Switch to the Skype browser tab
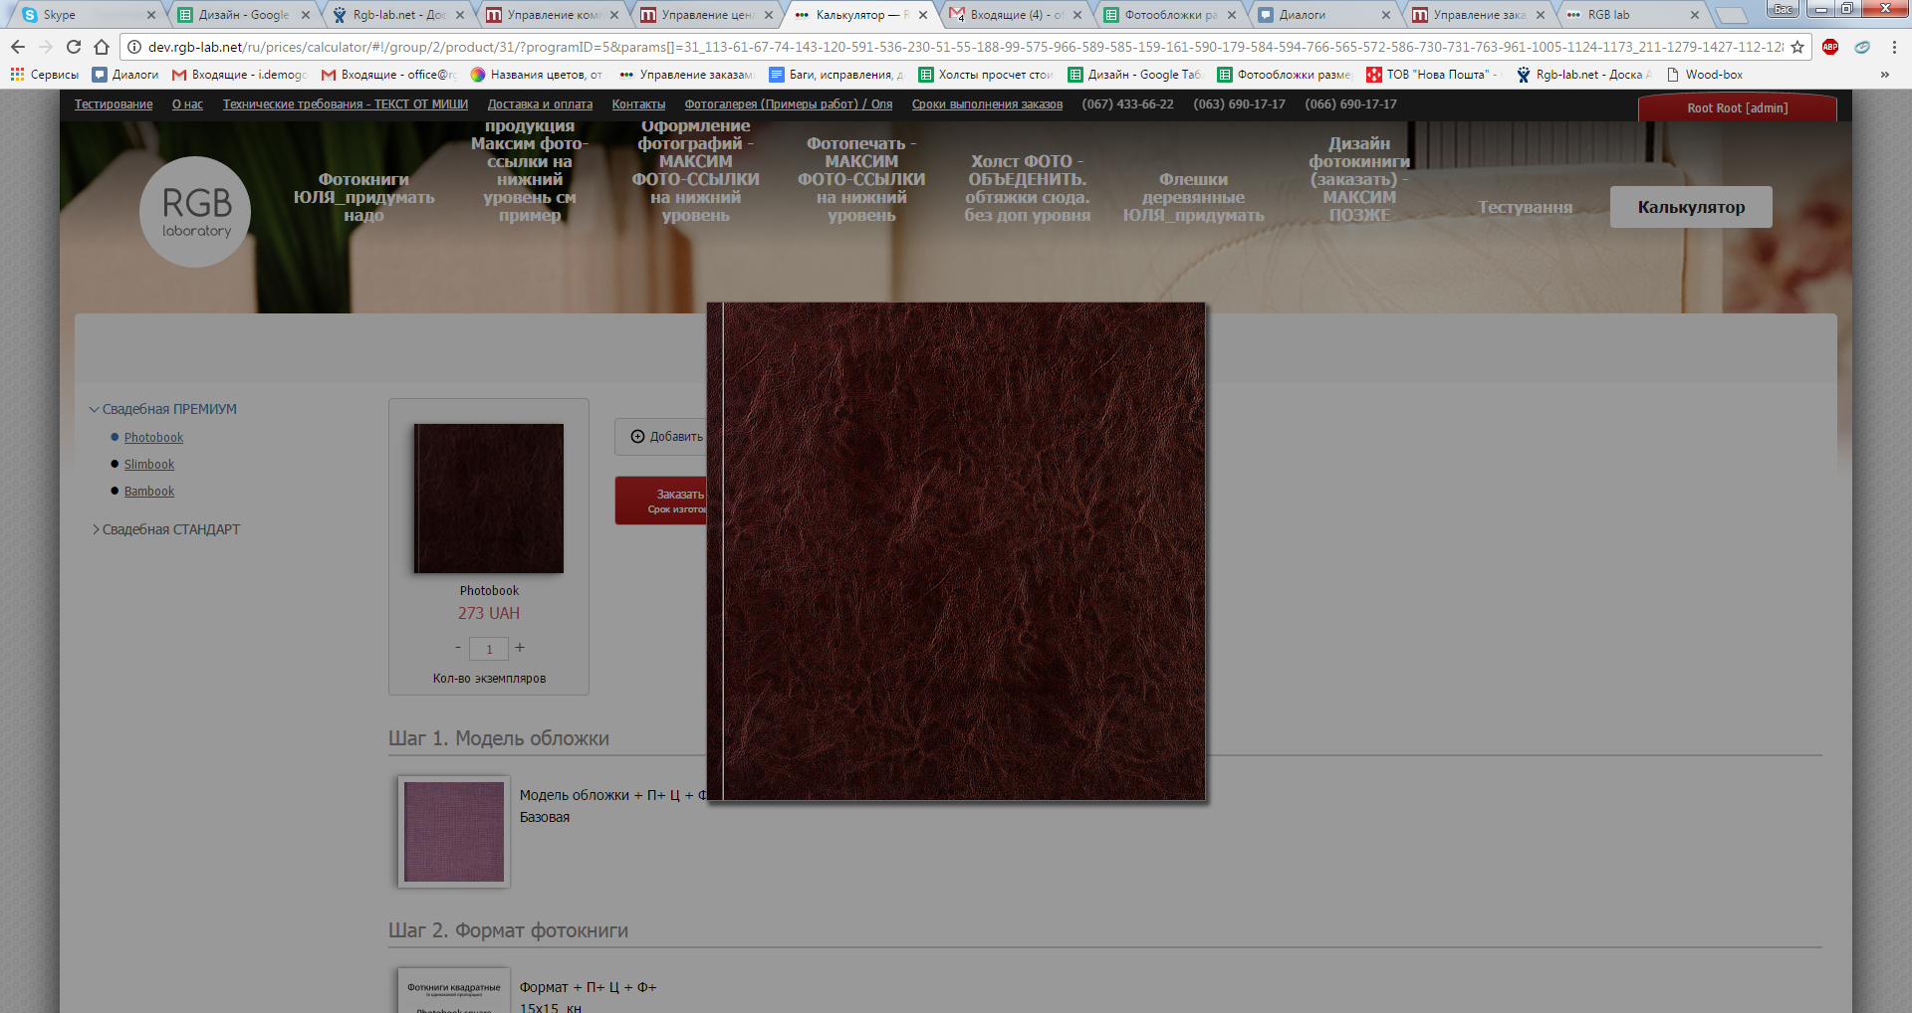 (x=85, y=15)
